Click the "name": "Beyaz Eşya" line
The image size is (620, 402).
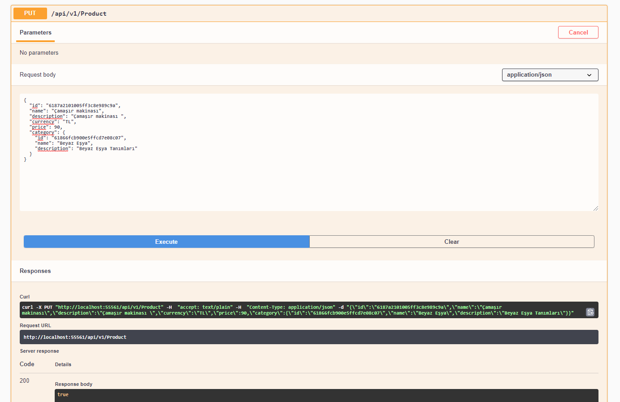pyautogui.click(x=64, y=143)
